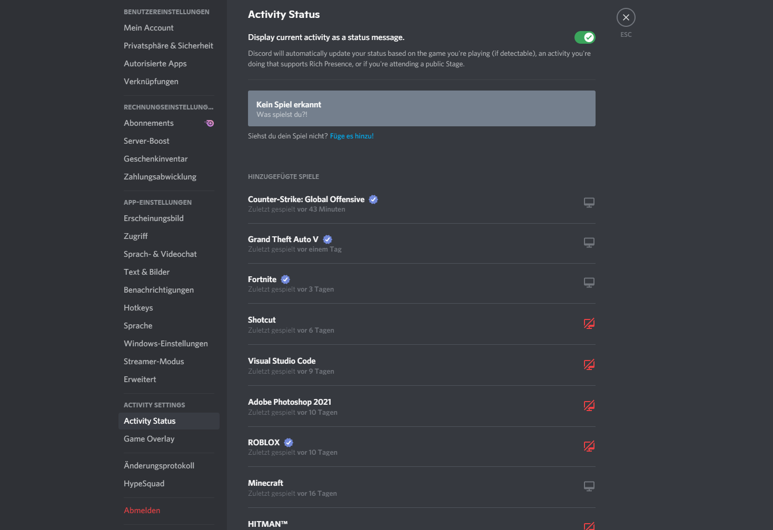This screenshot has width=773, height=530.
Task: Click Minecraft game name
Action: coord(265,483)
